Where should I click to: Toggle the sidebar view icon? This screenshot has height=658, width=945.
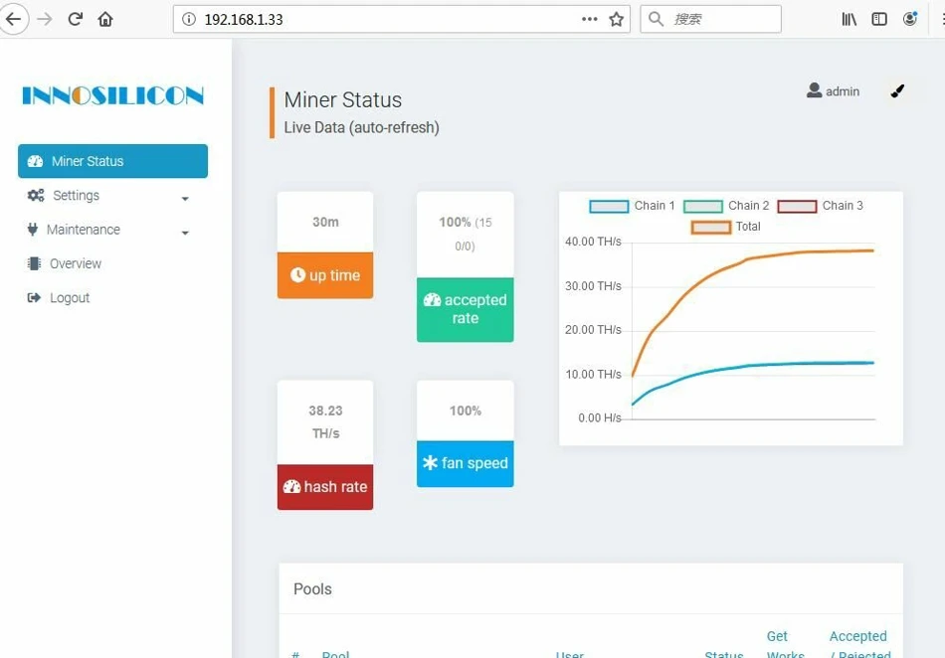(879, 19)
